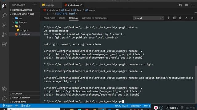
Task: Open script.js in the file tree
Action: (x=25, y=30)
